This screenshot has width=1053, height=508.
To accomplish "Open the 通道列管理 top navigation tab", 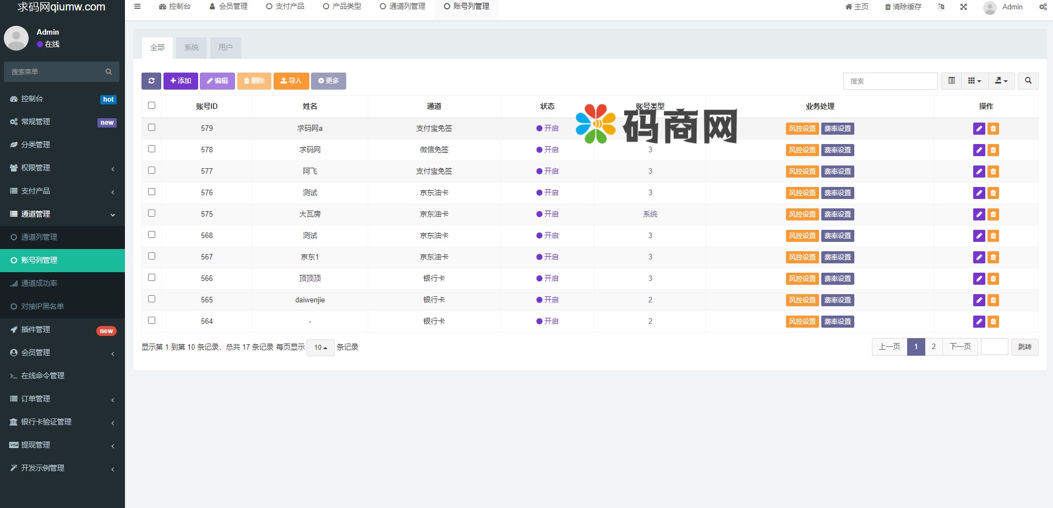I will [402, 7].
